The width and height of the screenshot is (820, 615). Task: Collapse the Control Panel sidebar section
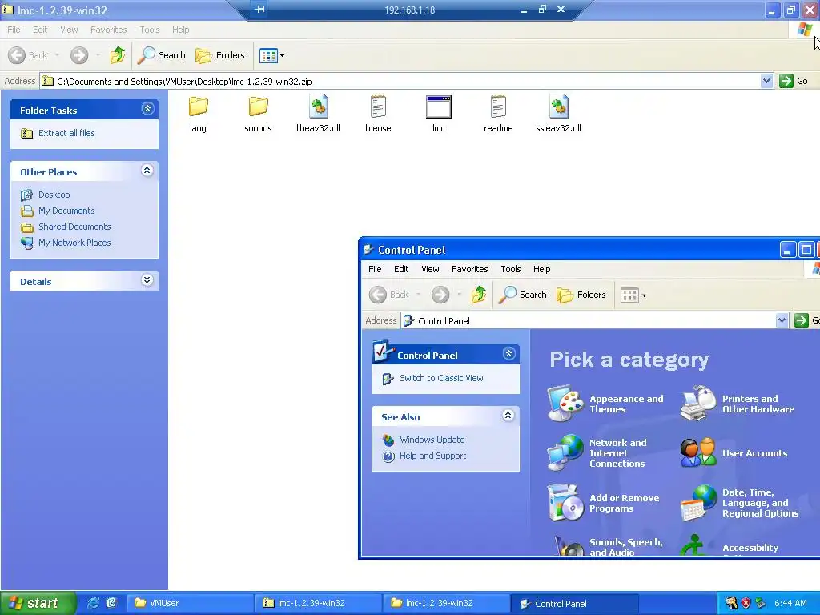point(508,353)
